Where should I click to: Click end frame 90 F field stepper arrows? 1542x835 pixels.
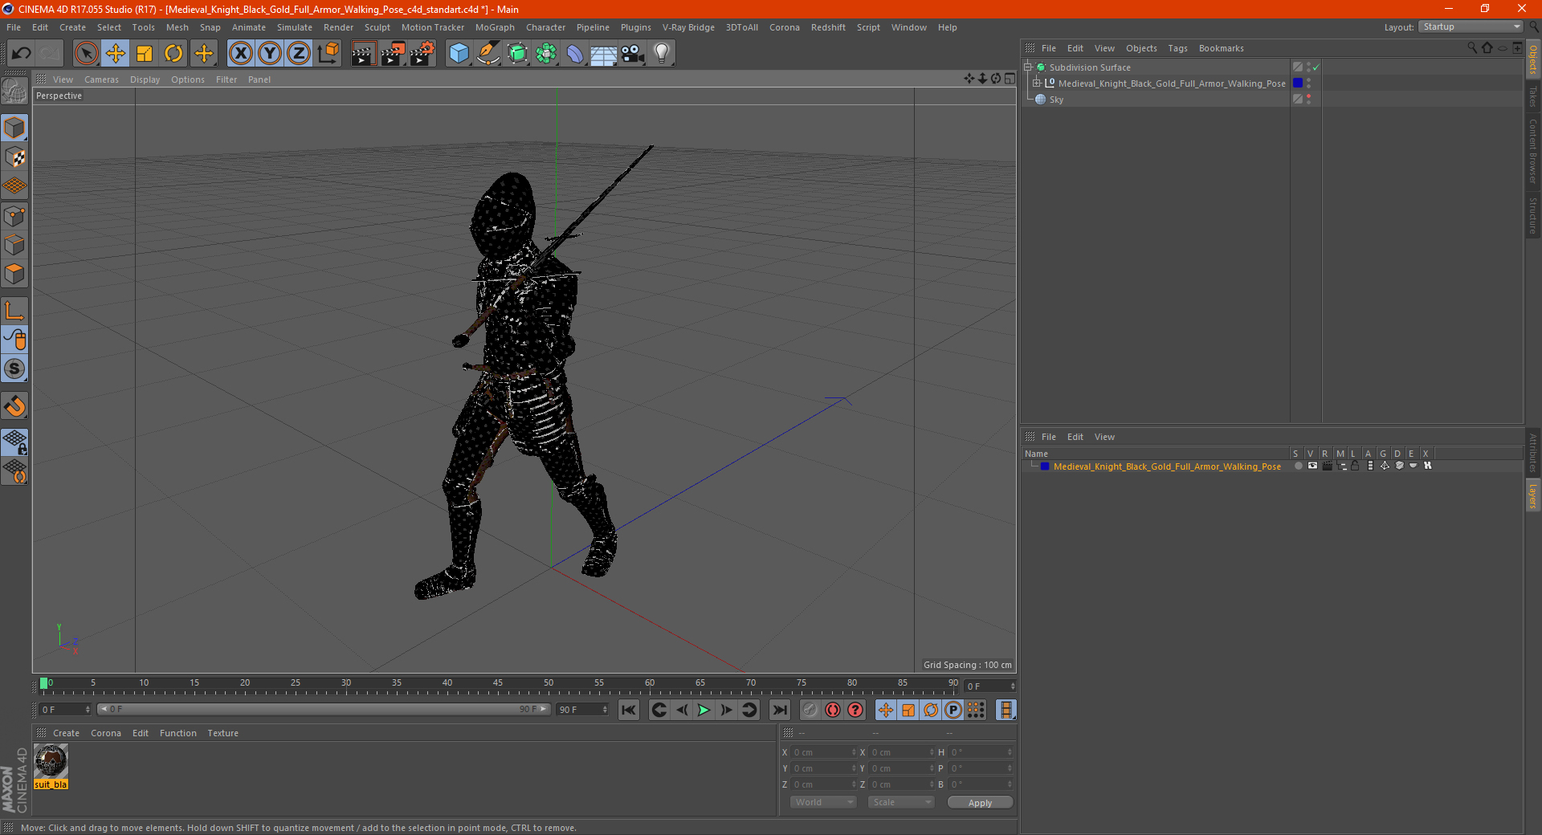pos(605,710)
